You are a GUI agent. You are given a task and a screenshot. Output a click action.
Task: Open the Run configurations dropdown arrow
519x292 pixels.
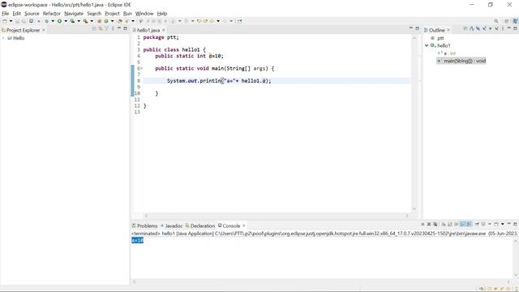[66, 21]
